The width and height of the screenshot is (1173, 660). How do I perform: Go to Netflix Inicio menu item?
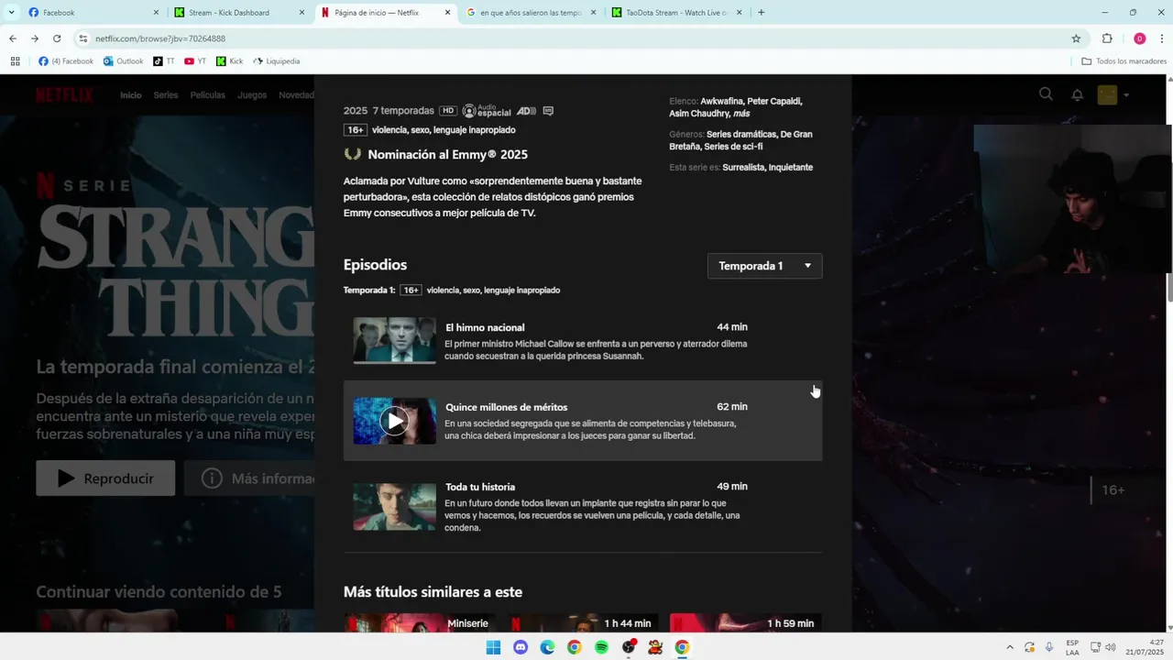(x=131, y=95)
